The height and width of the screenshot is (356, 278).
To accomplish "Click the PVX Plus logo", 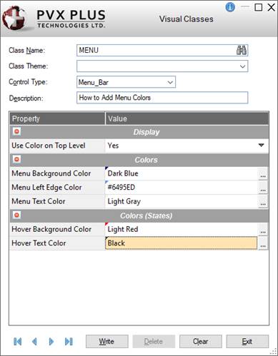I will [x=54, y=19].
